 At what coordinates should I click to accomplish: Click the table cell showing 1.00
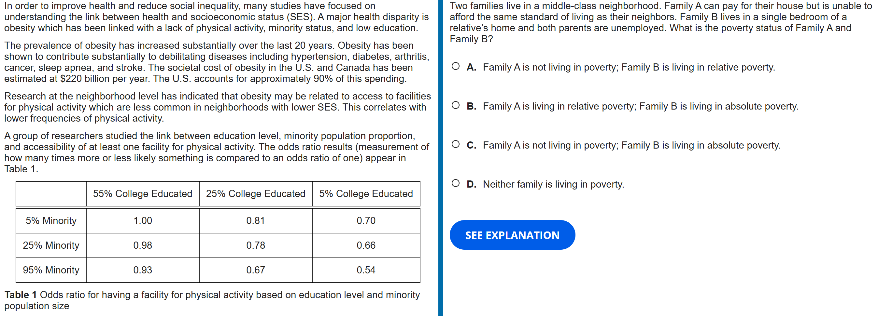[x=142, y=221]
